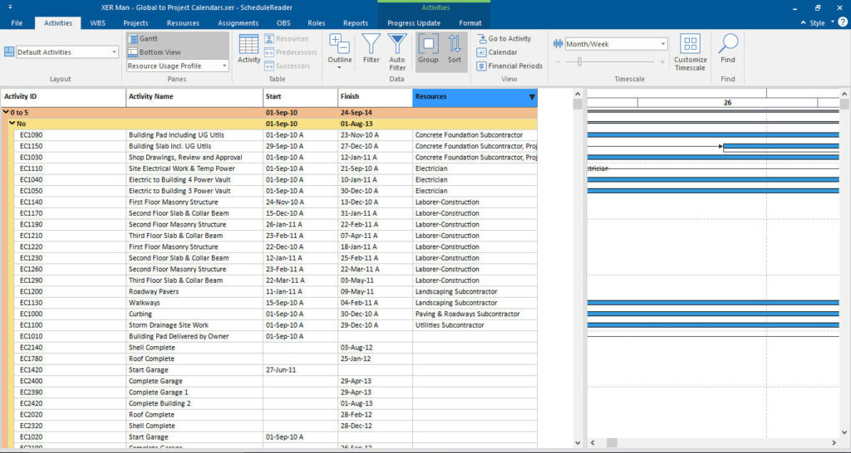Open the Month/Week timescale dropdown
The width and height of the screenshot is (851, 453).
tap(662, 44)
